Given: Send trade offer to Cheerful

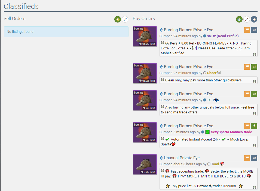Looking at the screenshot, I should point(254,67).
